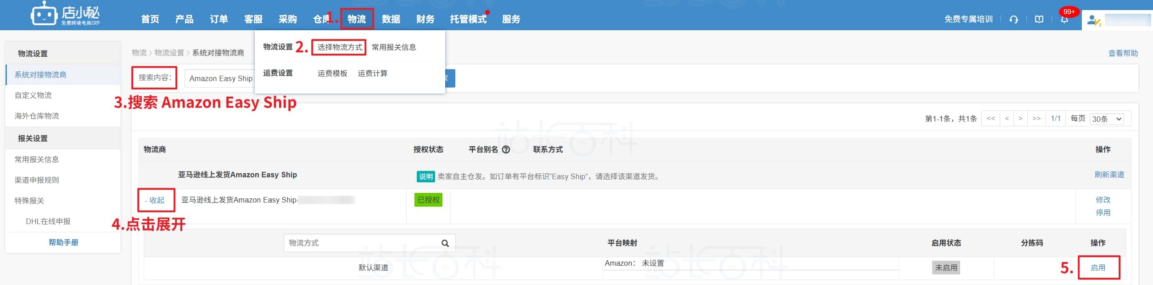Go to previous page with < button
The height and width of the screenshot is (285, 1153).
[x=1007, y=118]
